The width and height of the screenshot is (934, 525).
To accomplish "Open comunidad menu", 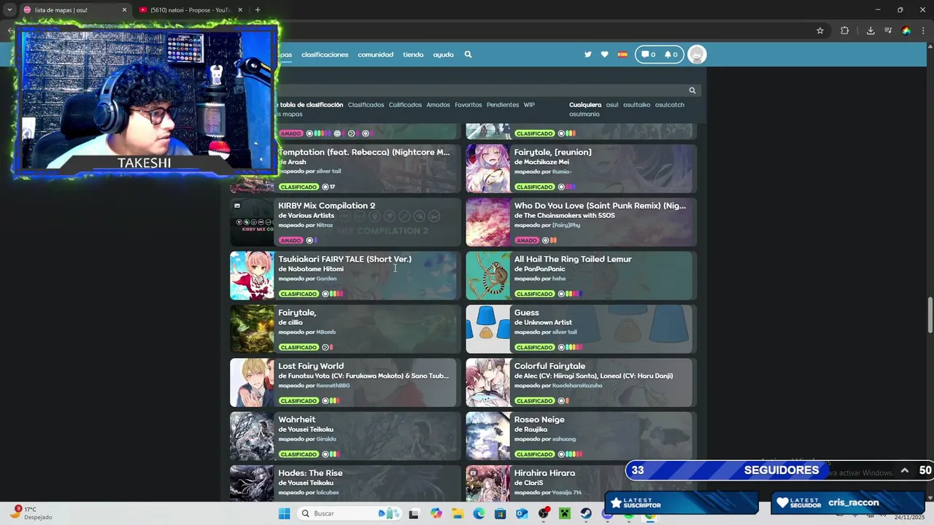I will 375,55.
